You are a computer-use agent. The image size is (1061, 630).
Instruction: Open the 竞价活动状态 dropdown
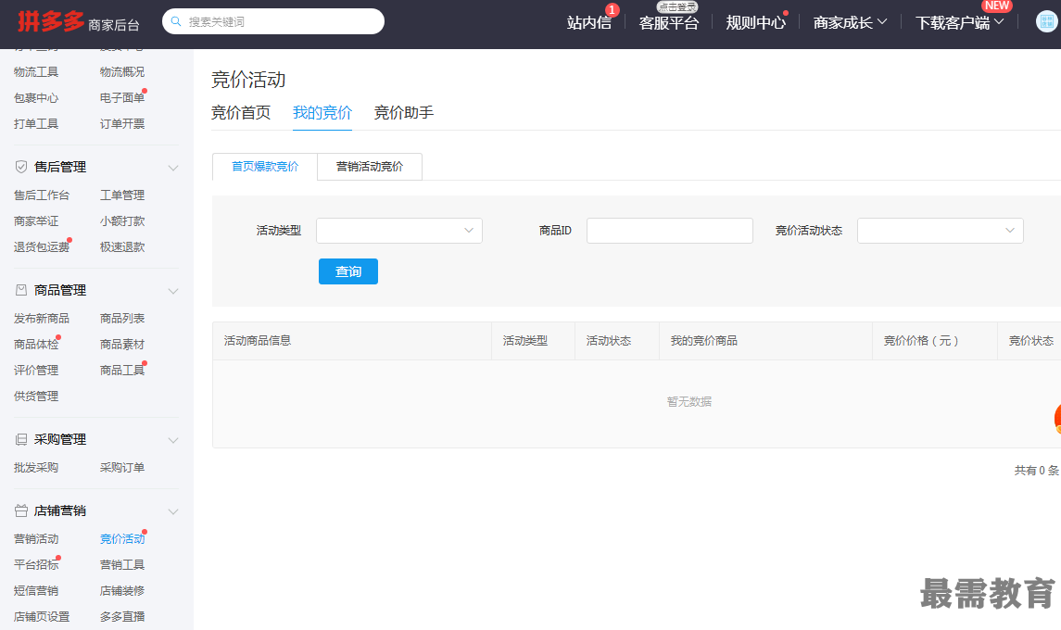click(941, 231)
